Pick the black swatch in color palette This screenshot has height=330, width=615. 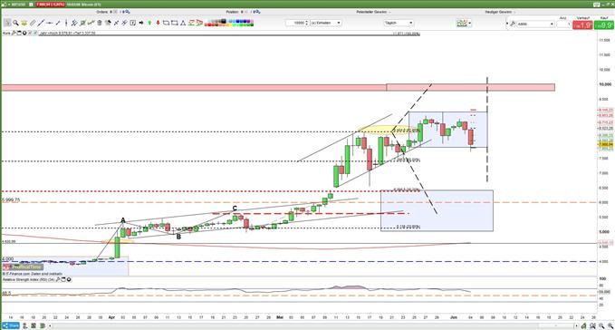[224, 21]
